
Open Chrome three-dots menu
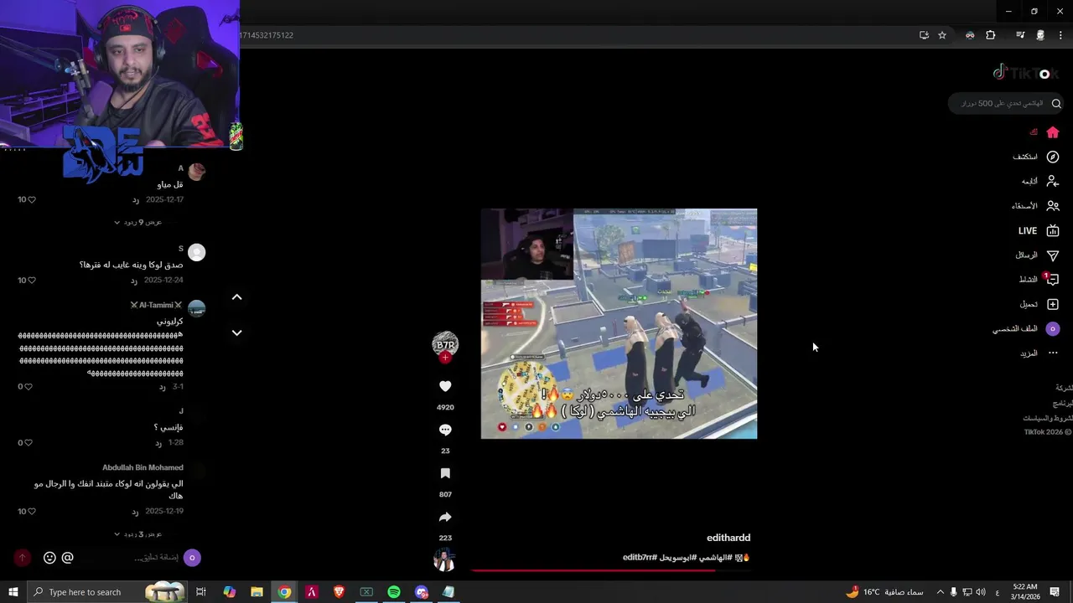point(1061,35)
